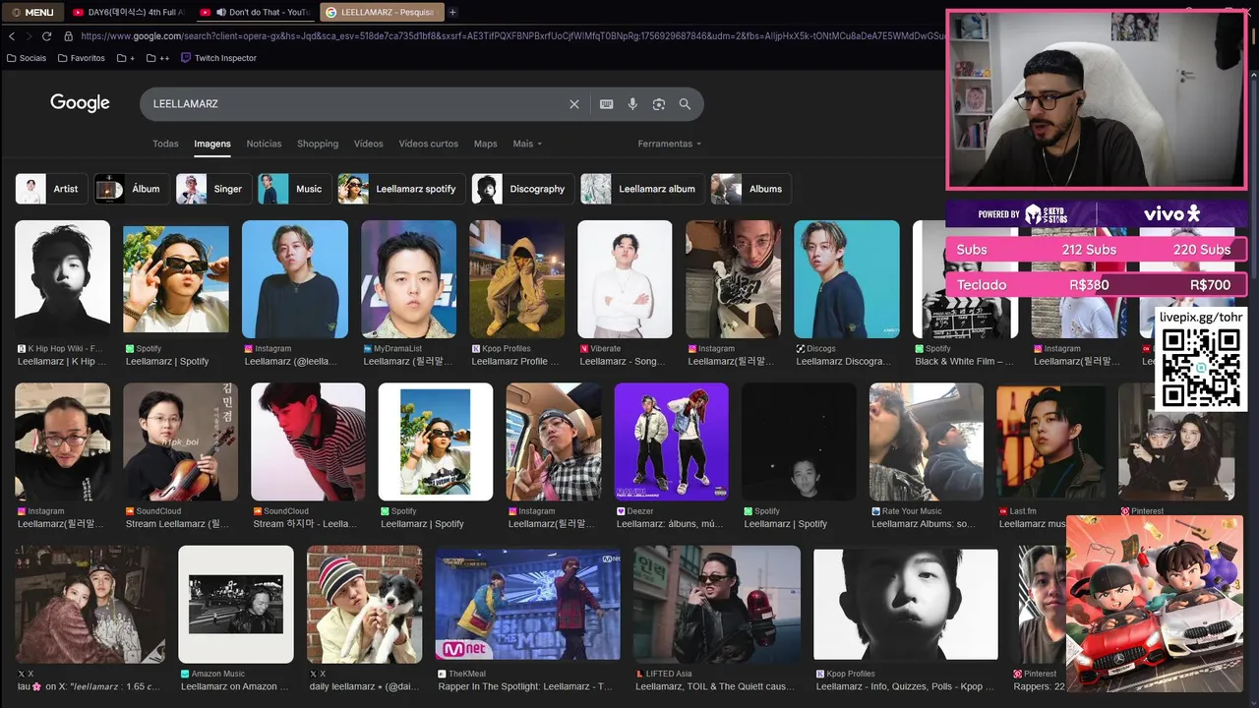Switch to the Todas search tab
The height and width of the screenshot is (708, 1259).
[165, 144]
